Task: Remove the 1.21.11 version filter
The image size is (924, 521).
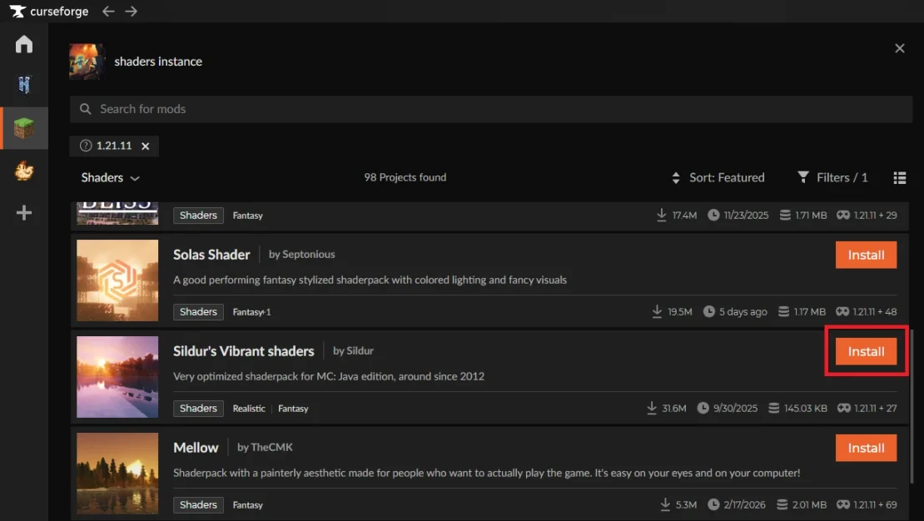Action: click(x=146, y=146)
